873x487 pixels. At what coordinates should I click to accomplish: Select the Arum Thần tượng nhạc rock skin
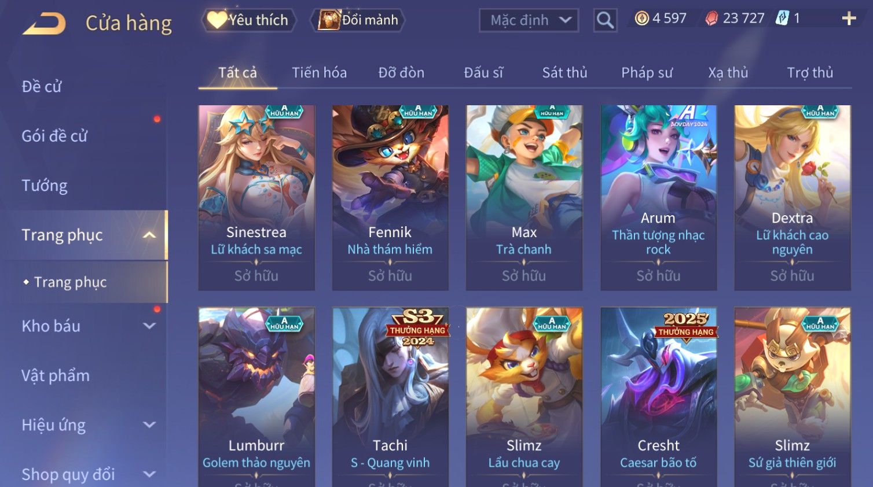coord(658,198)
